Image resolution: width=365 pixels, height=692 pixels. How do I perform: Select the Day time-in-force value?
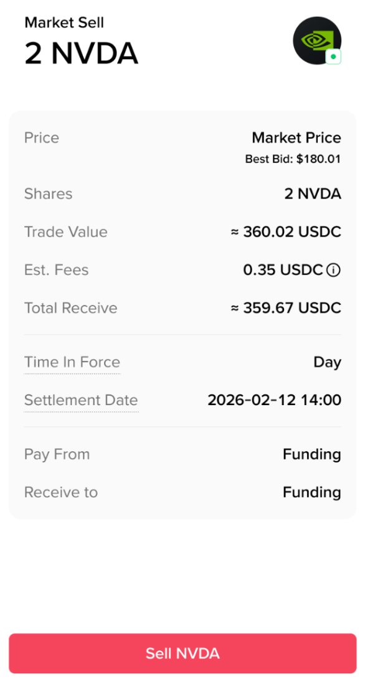[328, 362]
